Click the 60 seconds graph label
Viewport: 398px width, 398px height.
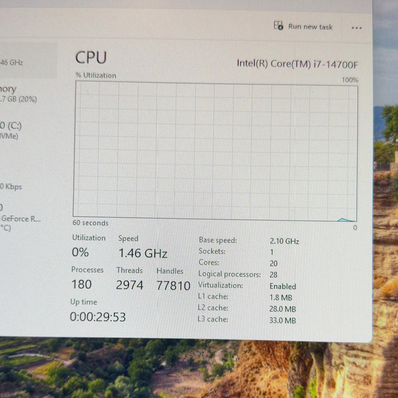click(90, 223)
